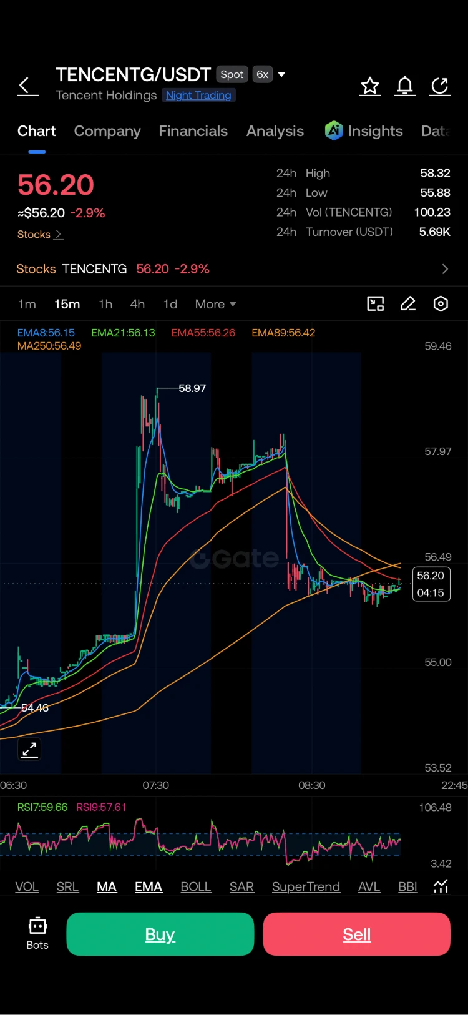The height and width of the screenshot is (1015, 468).
Task: Switch to the Insights tab
Action: pos(375,131)
